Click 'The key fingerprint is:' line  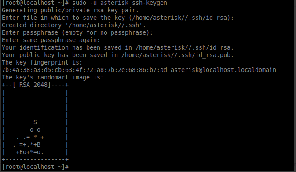[x=42, y=62]
